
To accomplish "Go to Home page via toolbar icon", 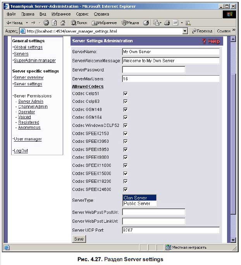I will (62, 23).
